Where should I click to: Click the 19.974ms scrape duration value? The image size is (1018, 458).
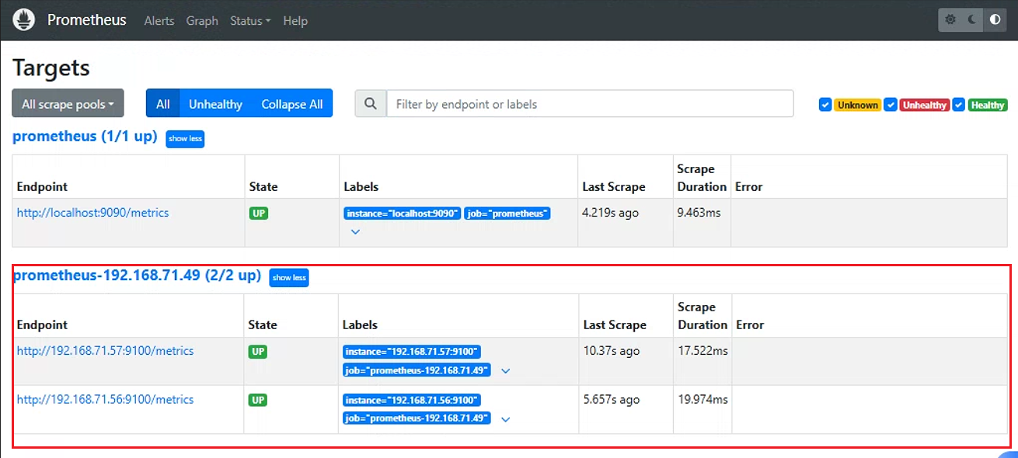click(x=702, y=400)
